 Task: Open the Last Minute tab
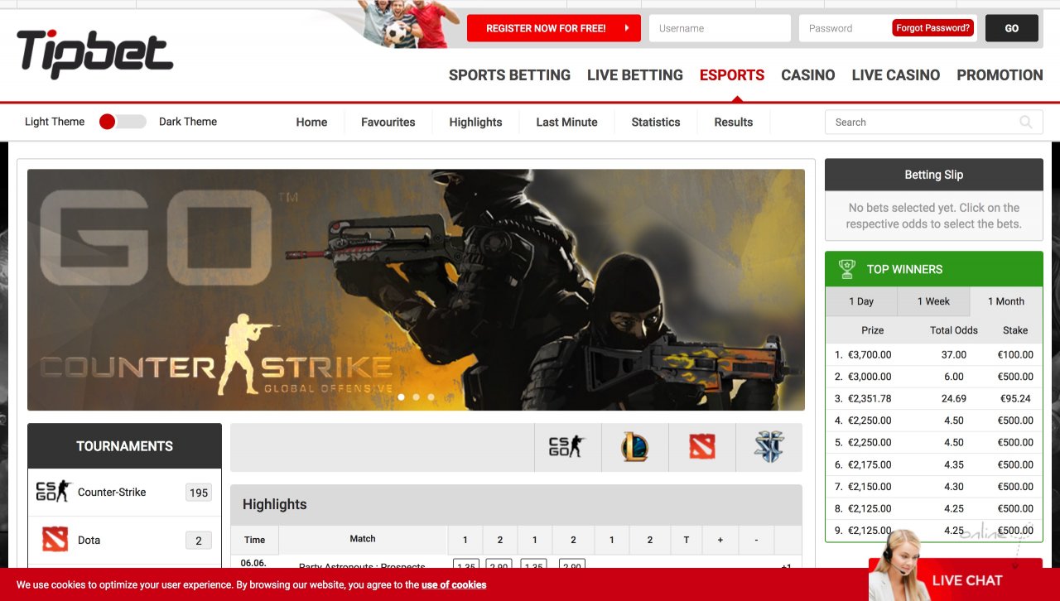pyautogui.click(x=566, y=122)
